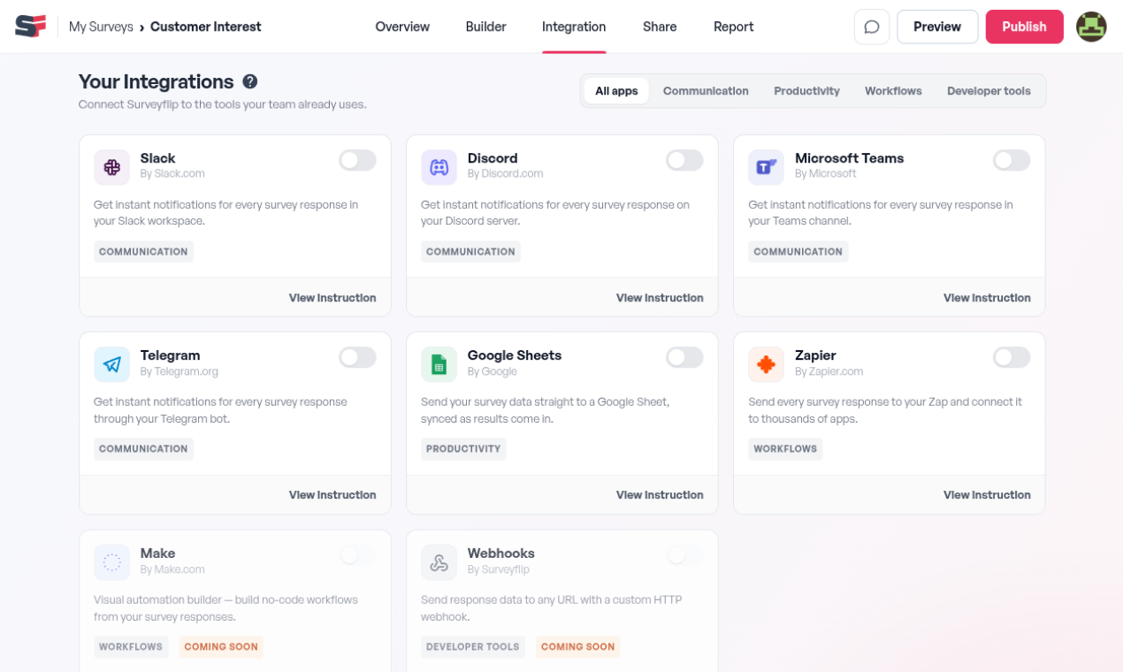Click the Microsoft Teams app icon
The height and width of the screenshot is (672, 1123).
[x=767, y=167]
